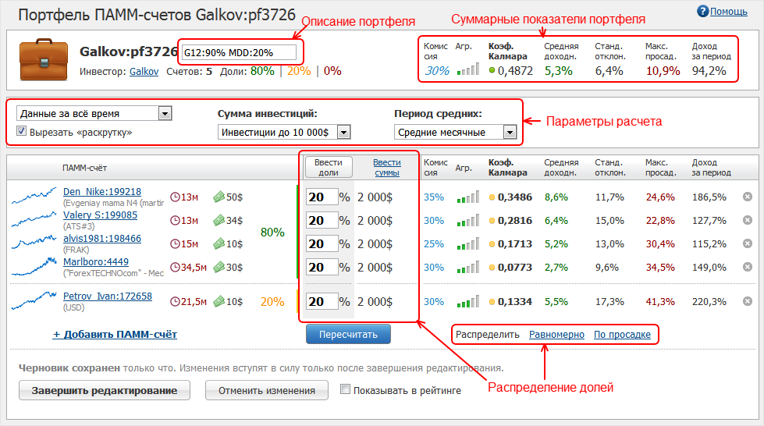Viewport: 764px width, 426px height.
Task: Click clock icon in Den_Nike row
Action: tap(175, 197)
